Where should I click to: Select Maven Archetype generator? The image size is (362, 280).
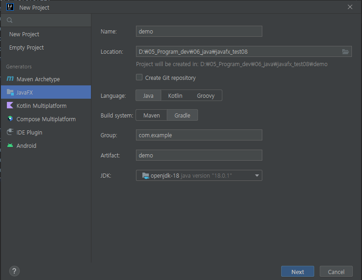click(x=46, y=79)
